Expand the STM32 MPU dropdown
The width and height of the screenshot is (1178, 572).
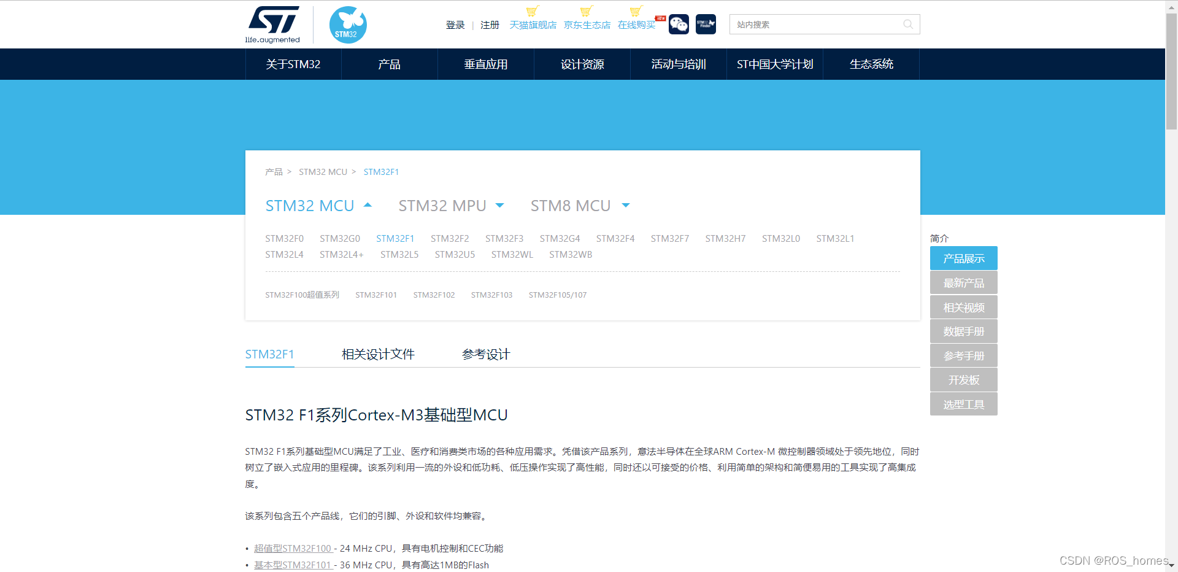(x=451, y=206)
